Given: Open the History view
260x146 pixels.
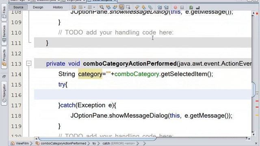Looking at the screenshot, I should [x=58, y=7].
